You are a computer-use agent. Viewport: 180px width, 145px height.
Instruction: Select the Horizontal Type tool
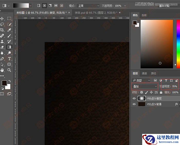9,59
